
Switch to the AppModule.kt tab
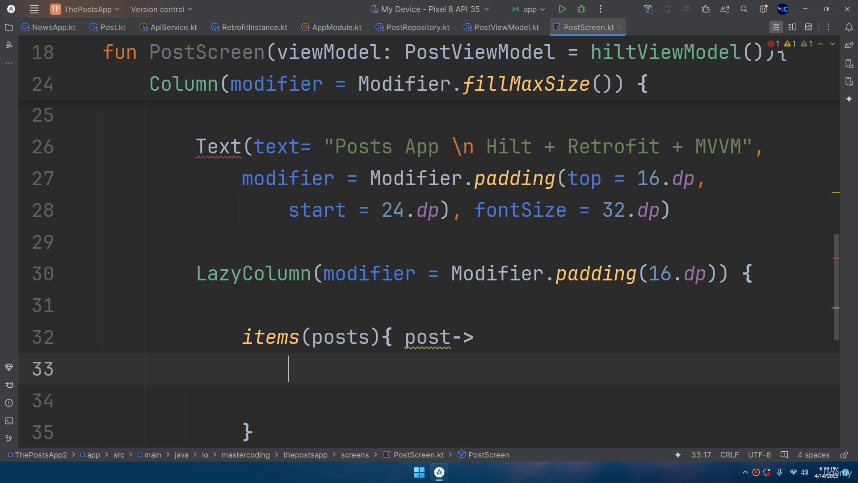332,27
